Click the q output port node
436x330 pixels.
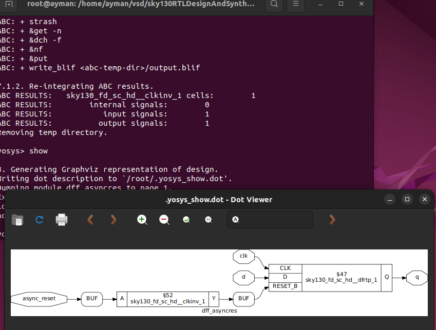pos(417,277)
